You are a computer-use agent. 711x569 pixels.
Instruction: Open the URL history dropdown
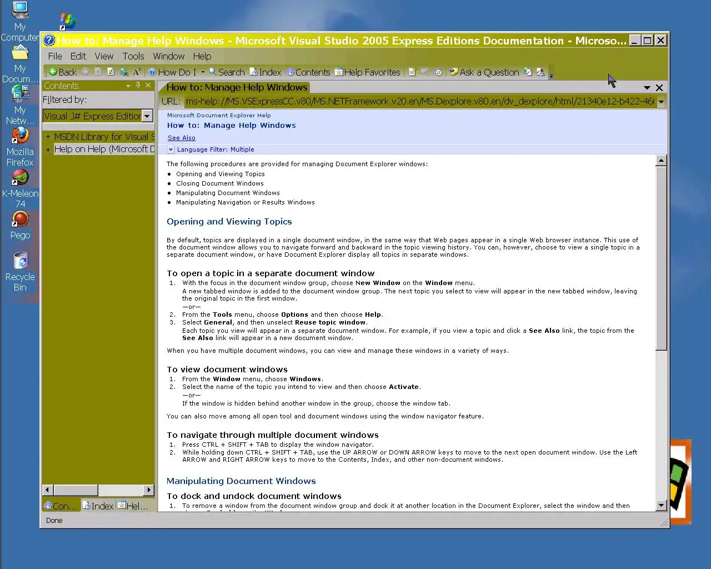coord(661,102)
